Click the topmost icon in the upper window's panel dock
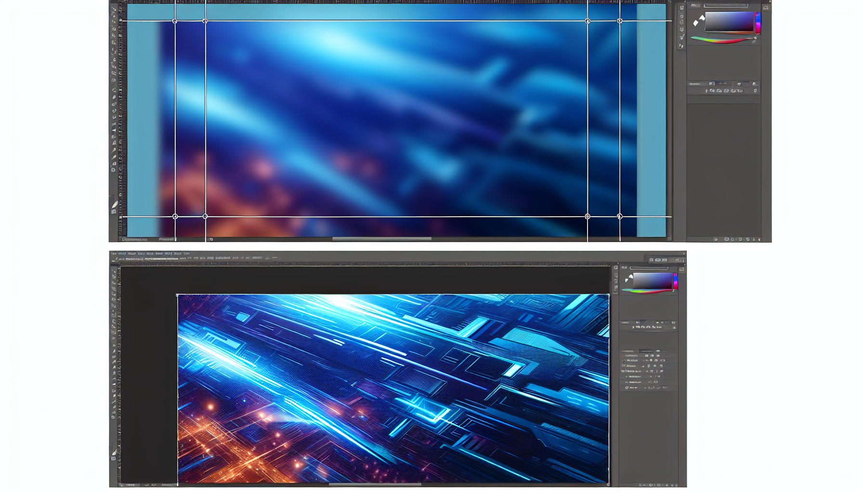This screenshot has height=493, width=863. click(681, 8)
